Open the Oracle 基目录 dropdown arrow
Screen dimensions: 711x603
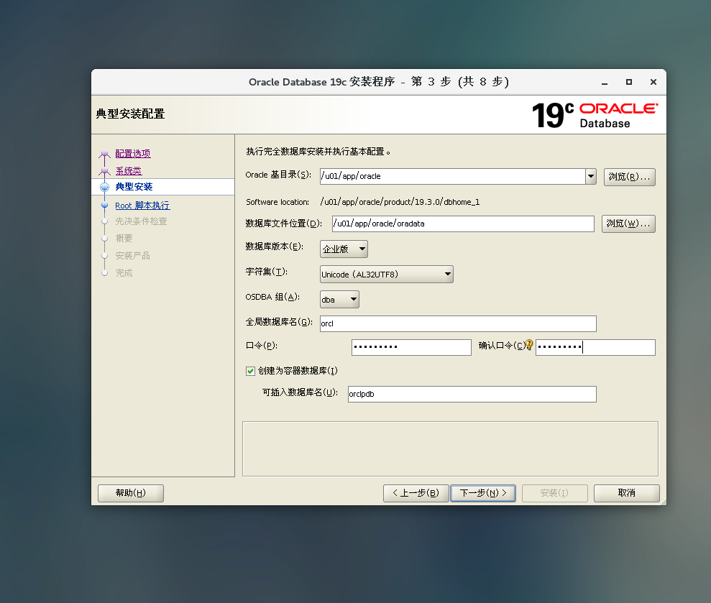(x=590, y=176)
